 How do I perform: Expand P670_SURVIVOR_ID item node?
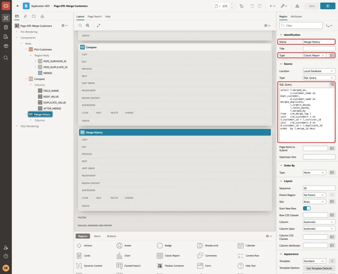[x=35, y=61]
